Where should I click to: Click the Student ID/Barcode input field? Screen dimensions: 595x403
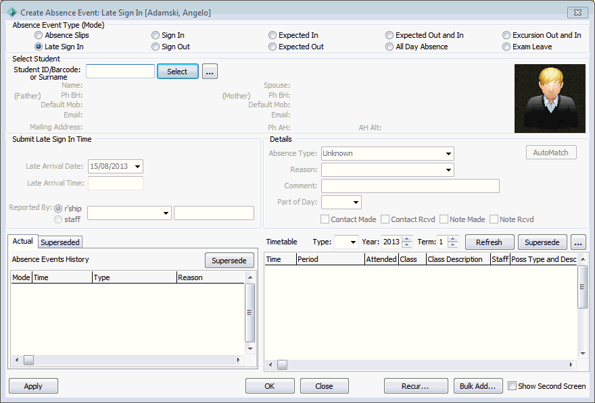click(x=120, y=71)
